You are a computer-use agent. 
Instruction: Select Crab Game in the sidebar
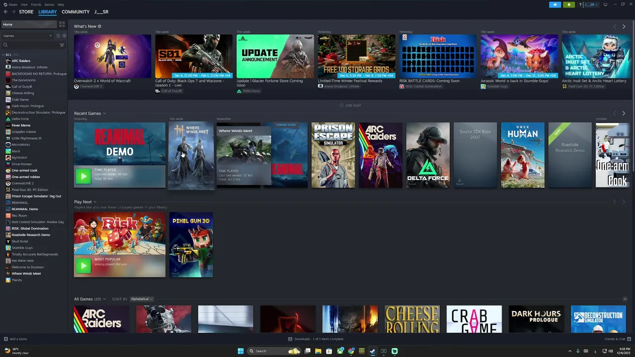click(20, 100)
